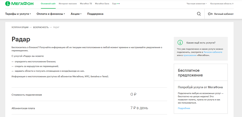Open the Поддержка section
The image size is (242, 117).
[95, 14]
